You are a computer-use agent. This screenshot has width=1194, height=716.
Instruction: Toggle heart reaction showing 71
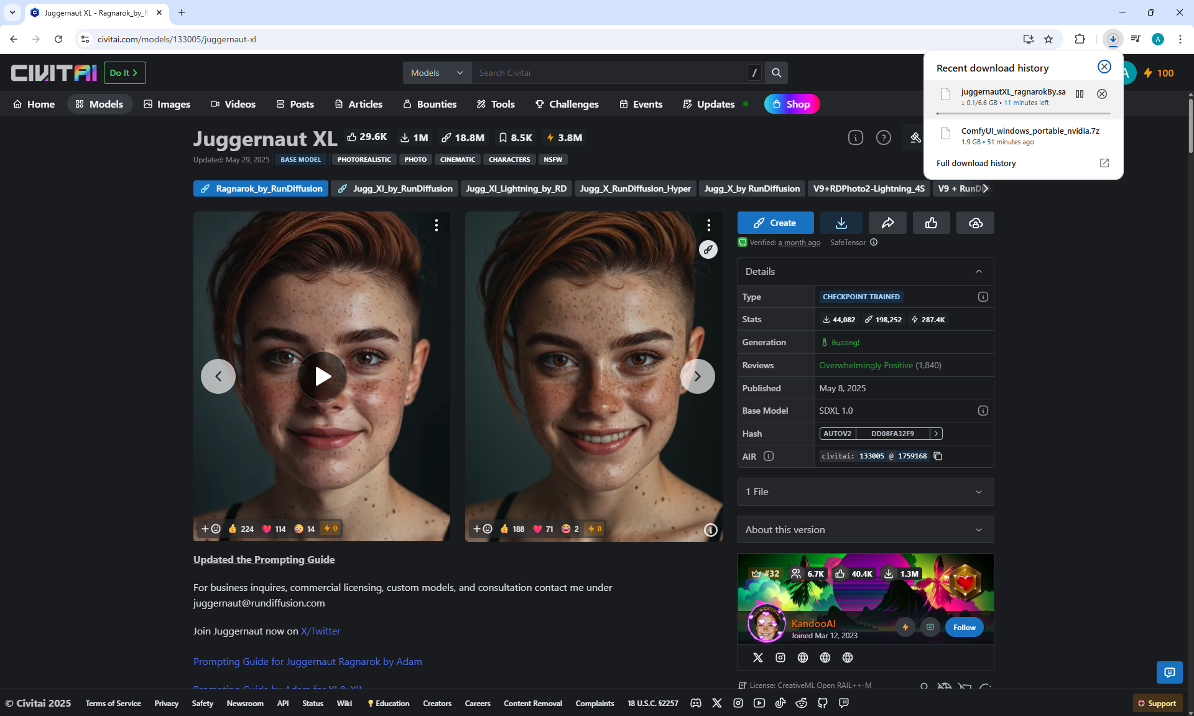543,529
